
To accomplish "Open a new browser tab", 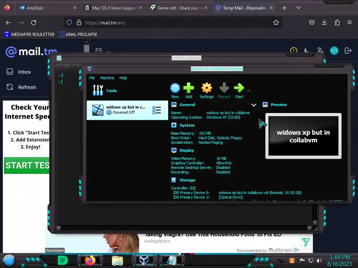I will coord(284,8).
